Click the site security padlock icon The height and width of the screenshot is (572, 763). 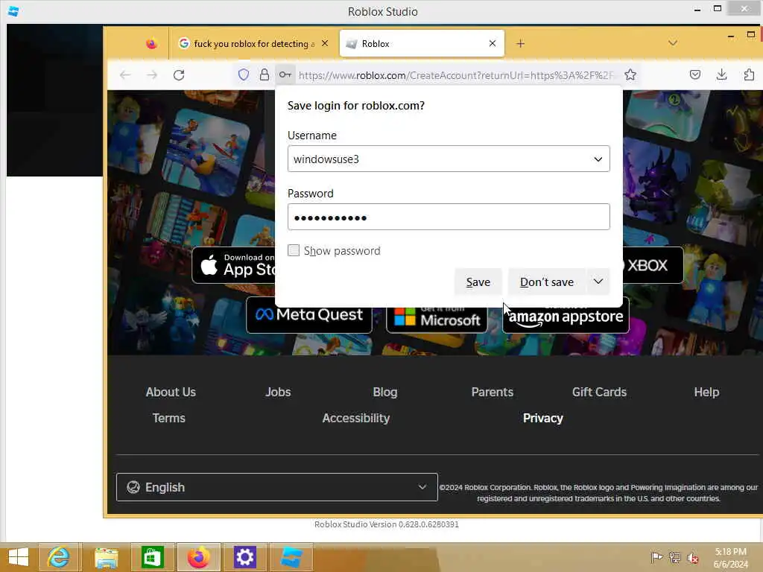265,75
